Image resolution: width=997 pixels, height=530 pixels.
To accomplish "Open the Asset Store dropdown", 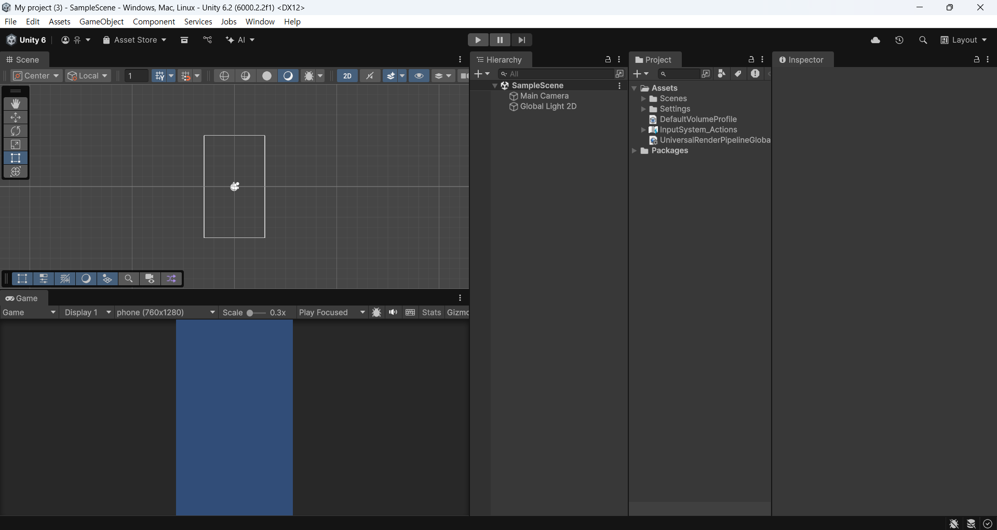I will pyautogui.click(x=134, y=40).
